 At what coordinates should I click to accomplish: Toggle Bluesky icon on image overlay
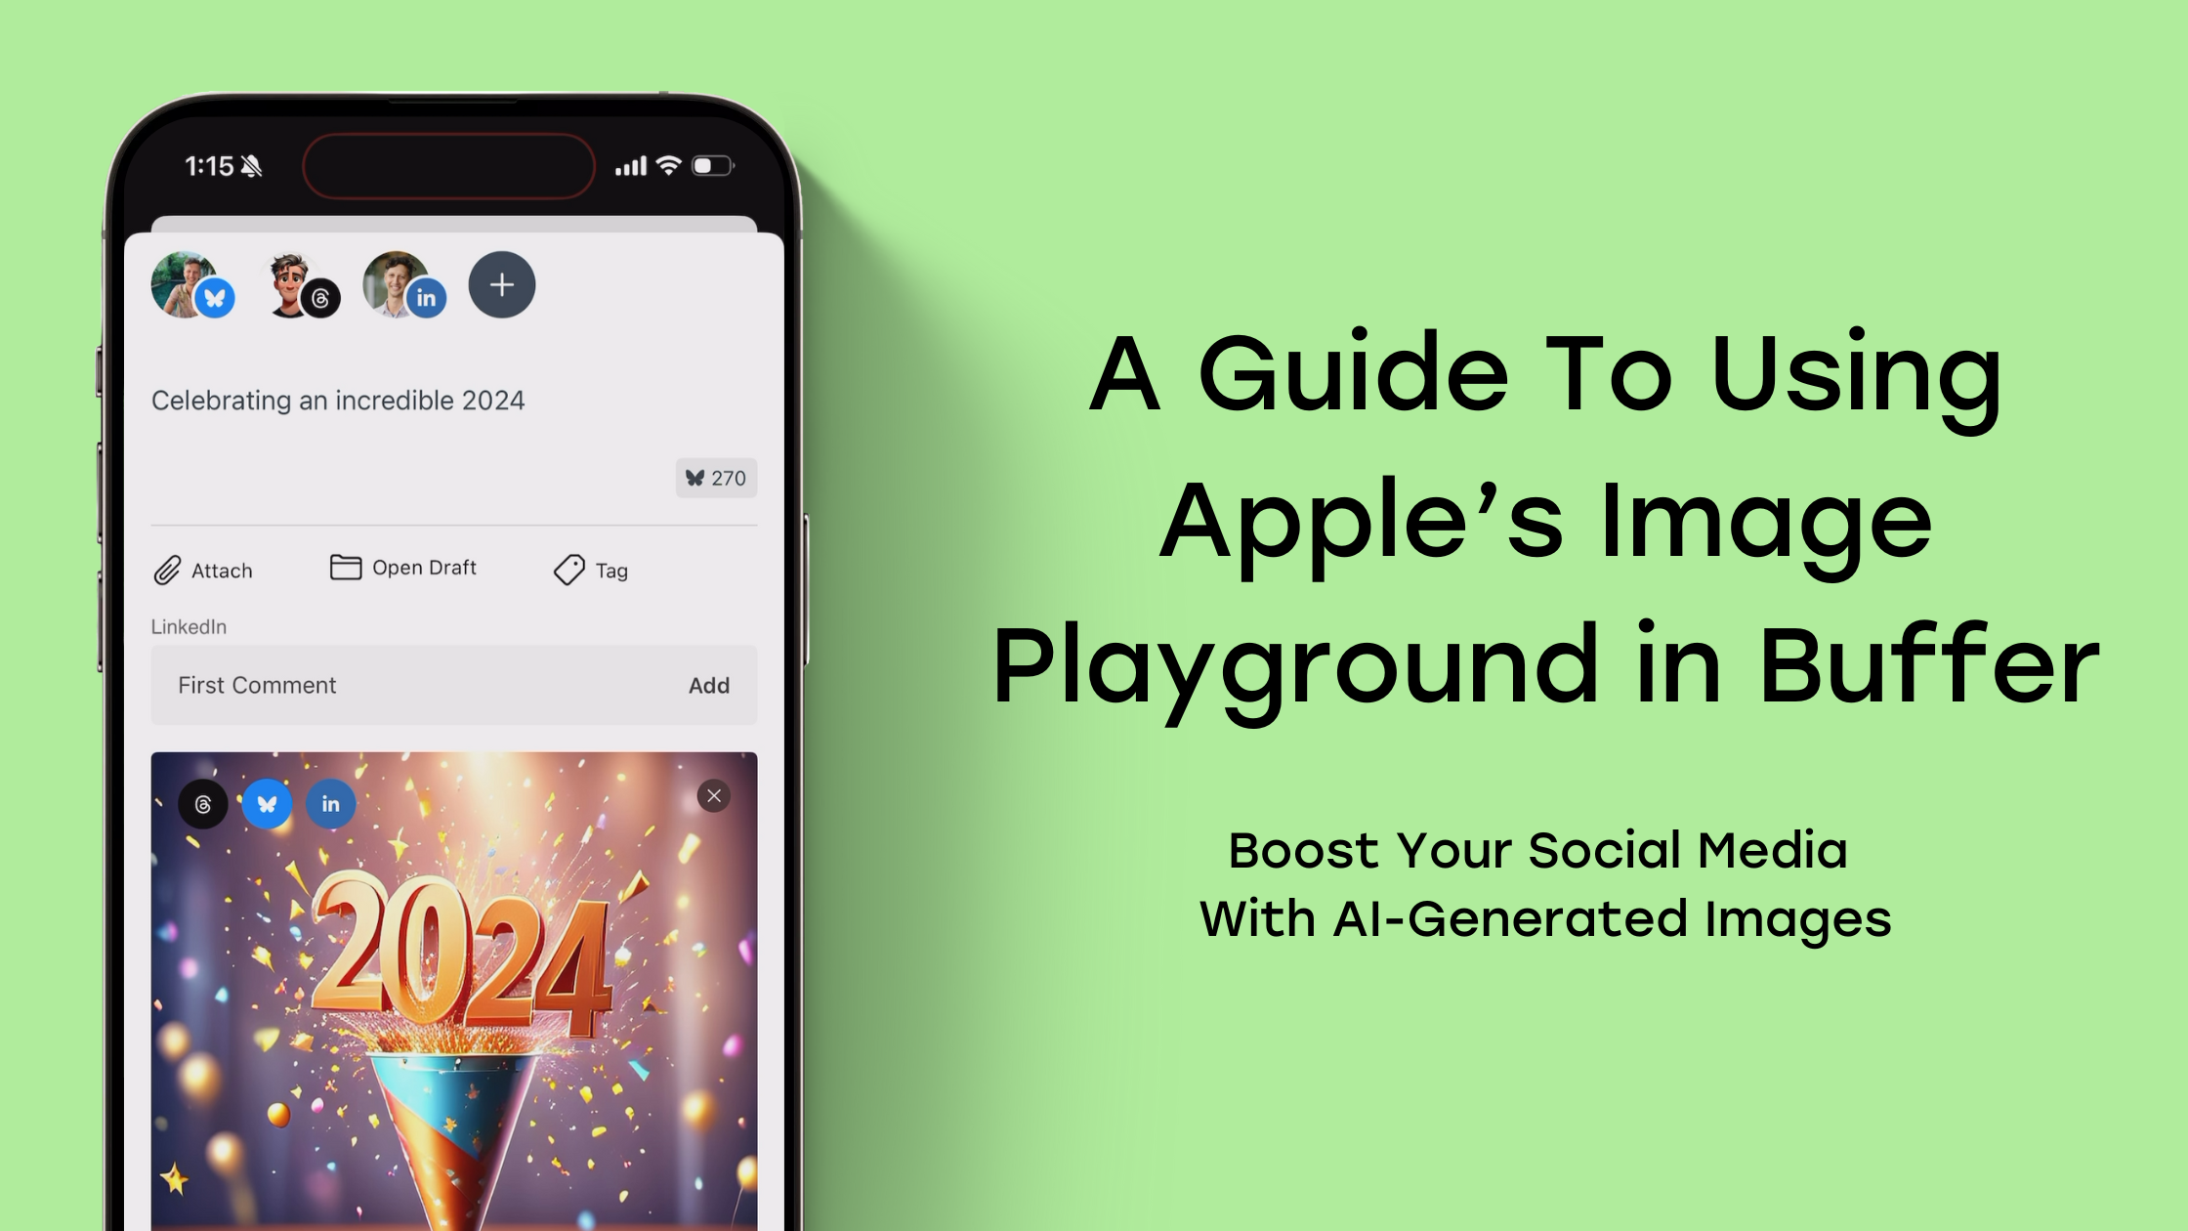click(x=266, y=801)
